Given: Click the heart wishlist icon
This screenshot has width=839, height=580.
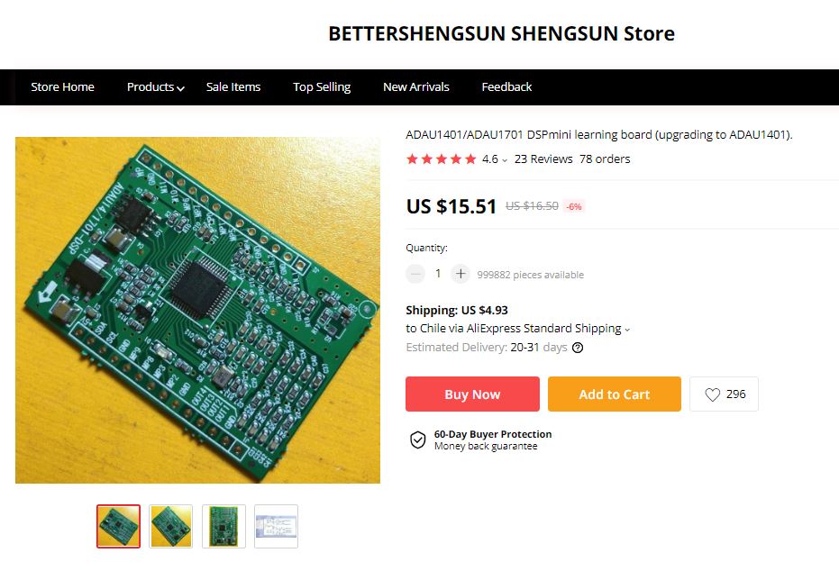Looking at the screenshot, I should pos(712,394).
